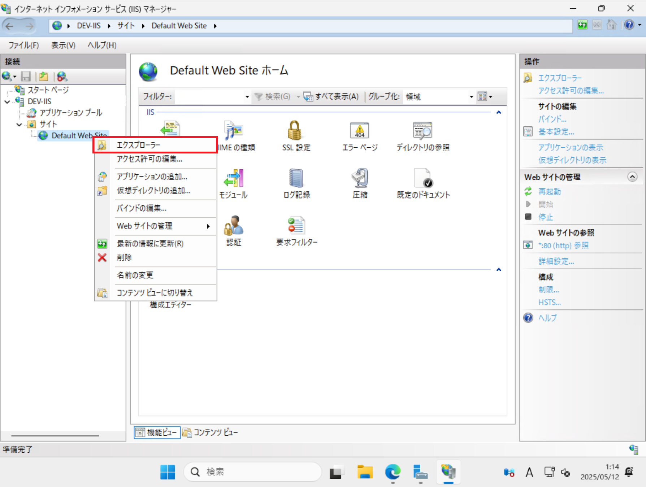
Task: Open the view style dropdown button
Action: [x=485, y=96]
